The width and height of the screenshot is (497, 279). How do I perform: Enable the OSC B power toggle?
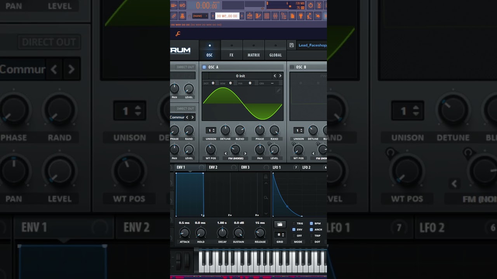[x=292, y=67]
